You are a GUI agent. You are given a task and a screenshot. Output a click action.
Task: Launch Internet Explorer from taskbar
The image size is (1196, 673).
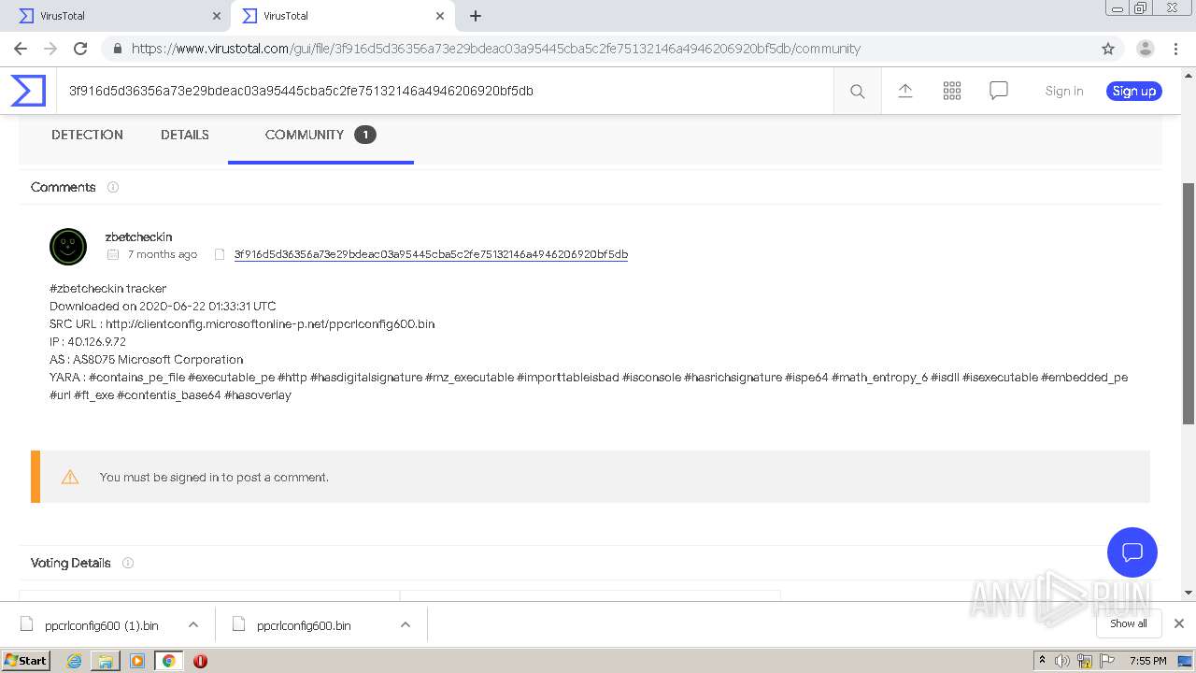pyautogui.click(x=75, y=661)
